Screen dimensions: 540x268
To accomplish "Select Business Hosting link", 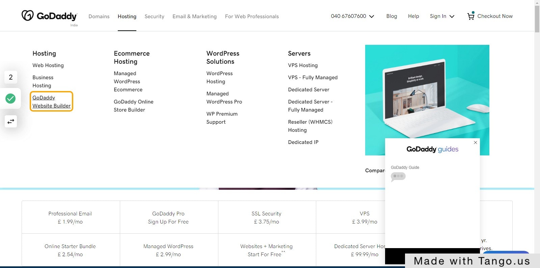I will click(x=43, y=82).
